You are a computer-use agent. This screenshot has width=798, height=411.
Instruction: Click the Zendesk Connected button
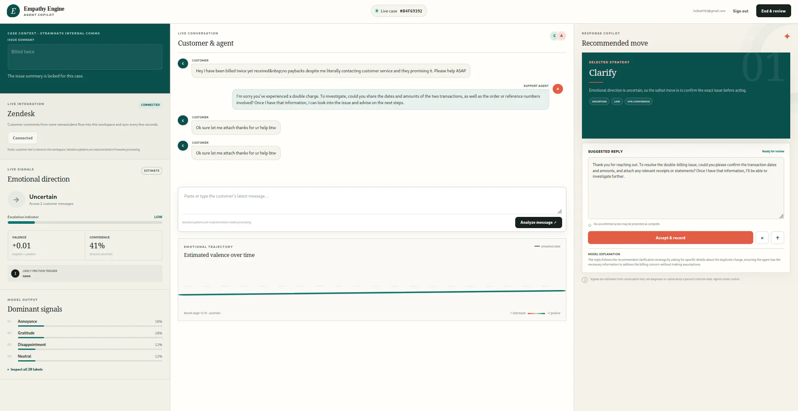[23, 138]
